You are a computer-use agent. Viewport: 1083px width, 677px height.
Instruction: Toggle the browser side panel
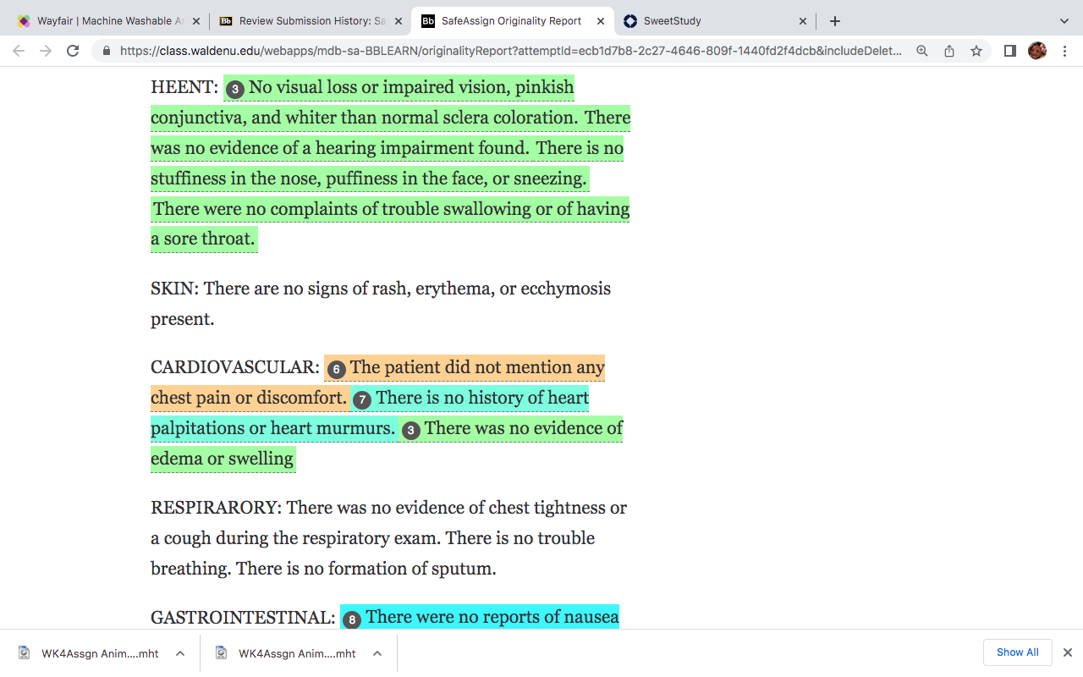pos(1009,51)
